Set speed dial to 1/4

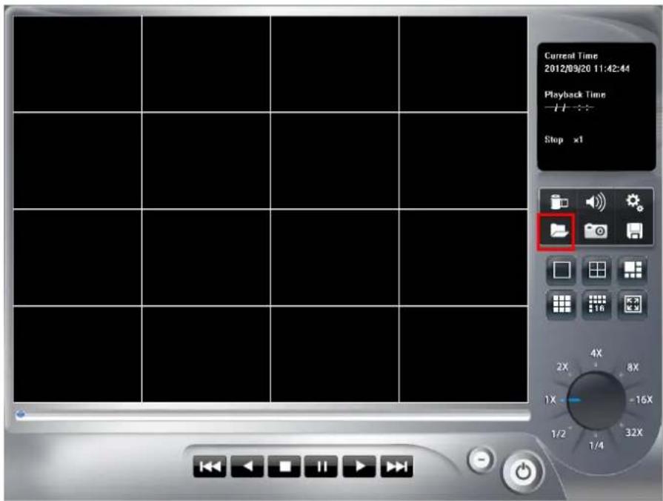tap(596, 445)
